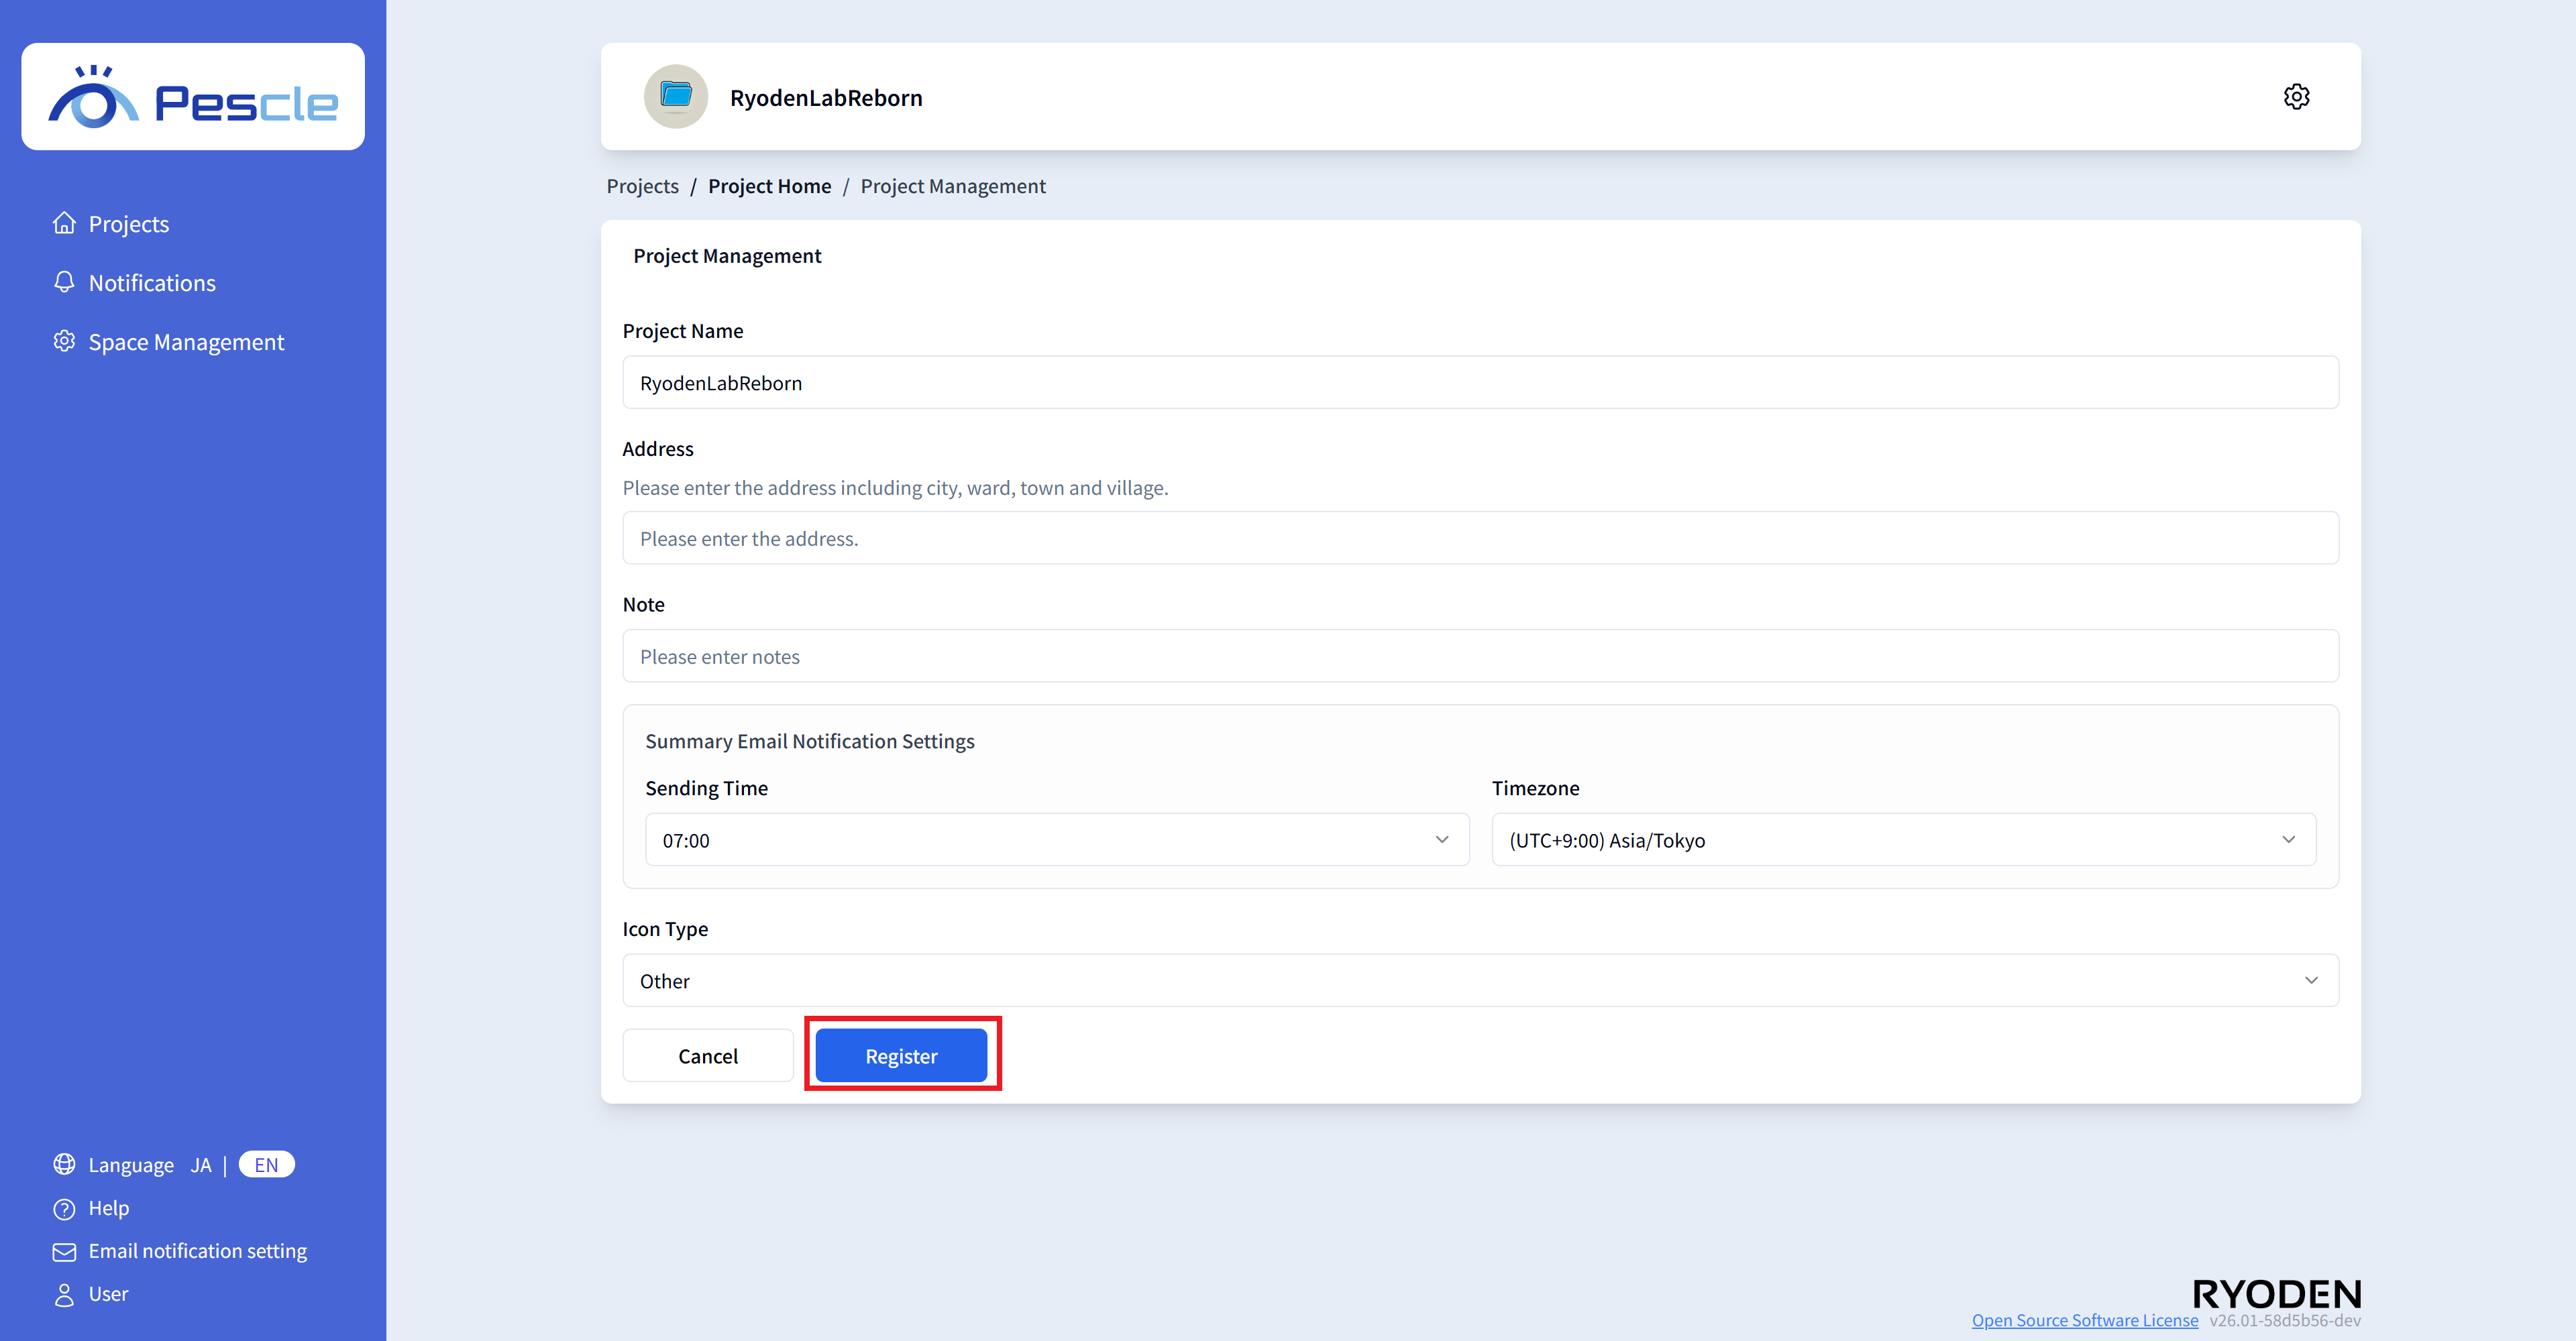Go to Projects breadcrumb
2576x1341 pixels.
pos(642,186)
